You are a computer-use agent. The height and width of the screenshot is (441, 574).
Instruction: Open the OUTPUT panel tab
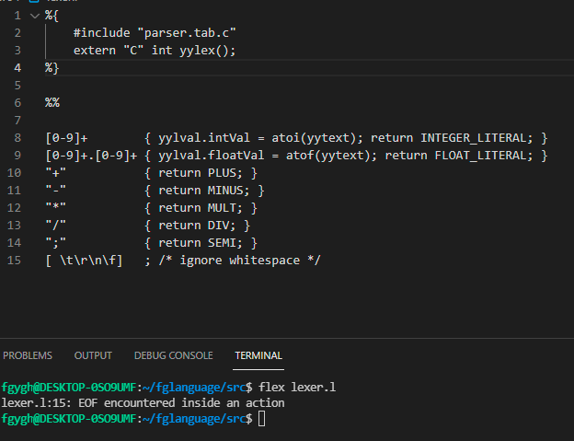tap(93, 355)
